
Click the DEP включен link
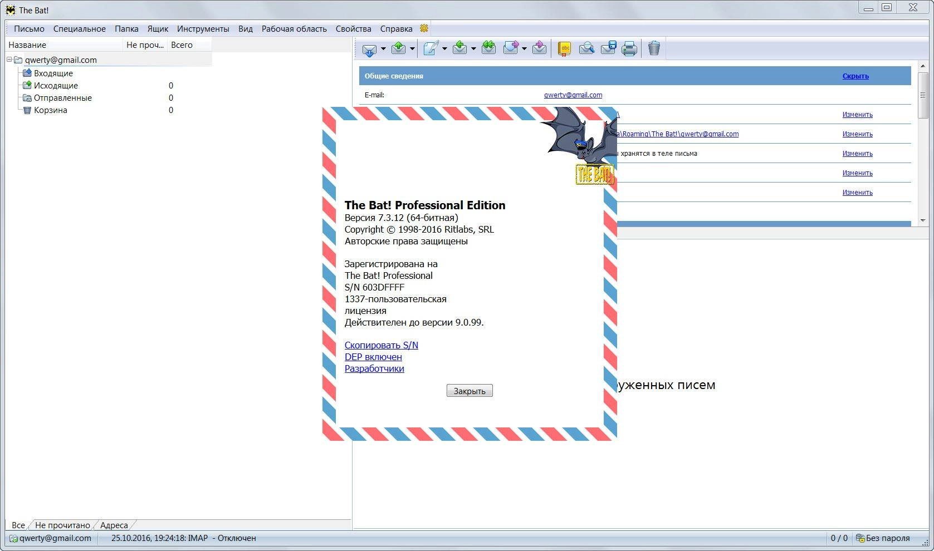(x=373, y=357)
